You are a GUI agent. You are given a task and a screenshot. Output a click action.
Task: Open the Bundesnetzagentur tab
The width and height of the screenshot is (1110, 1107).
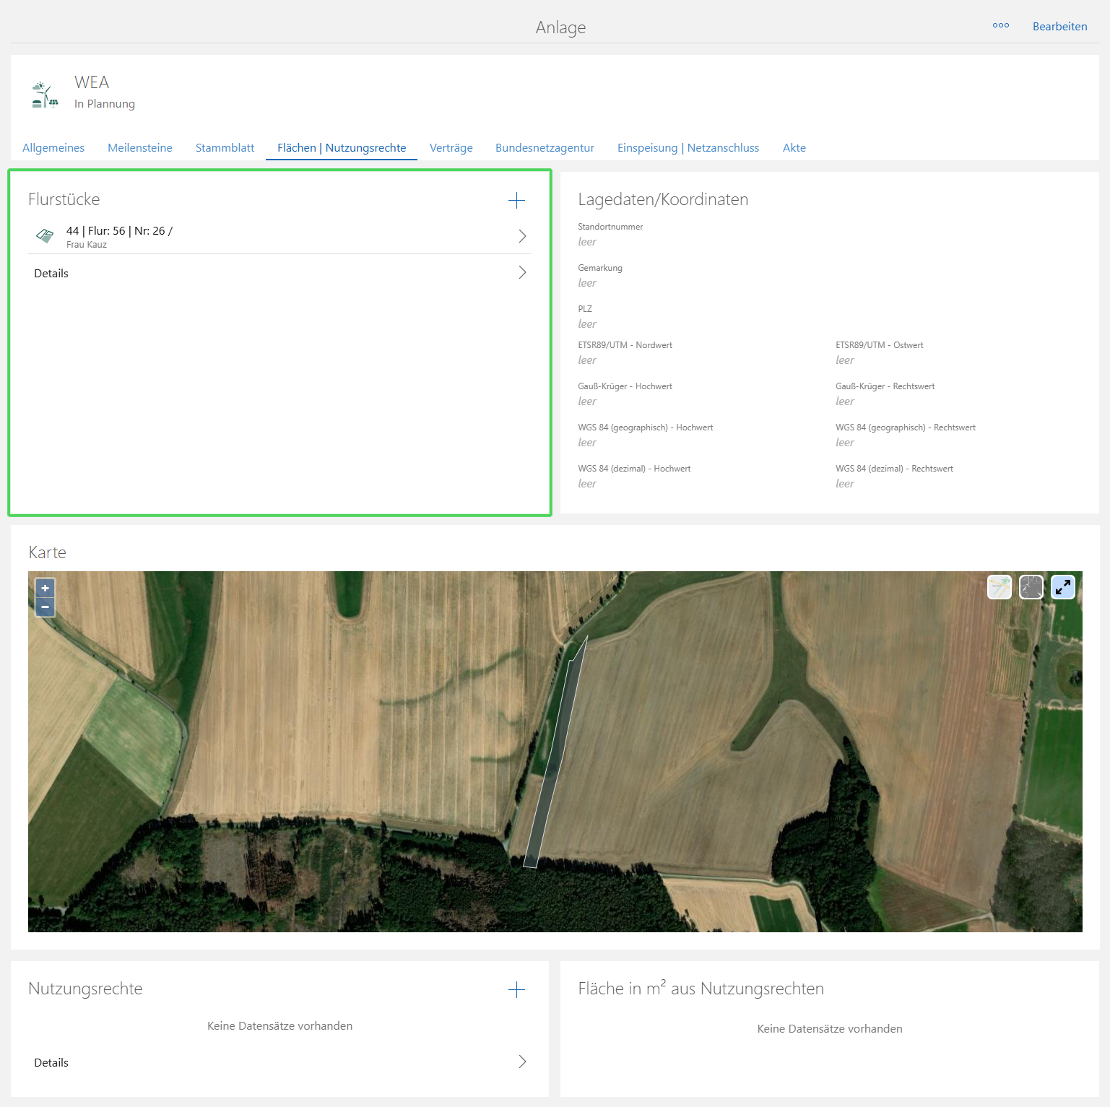545,148
